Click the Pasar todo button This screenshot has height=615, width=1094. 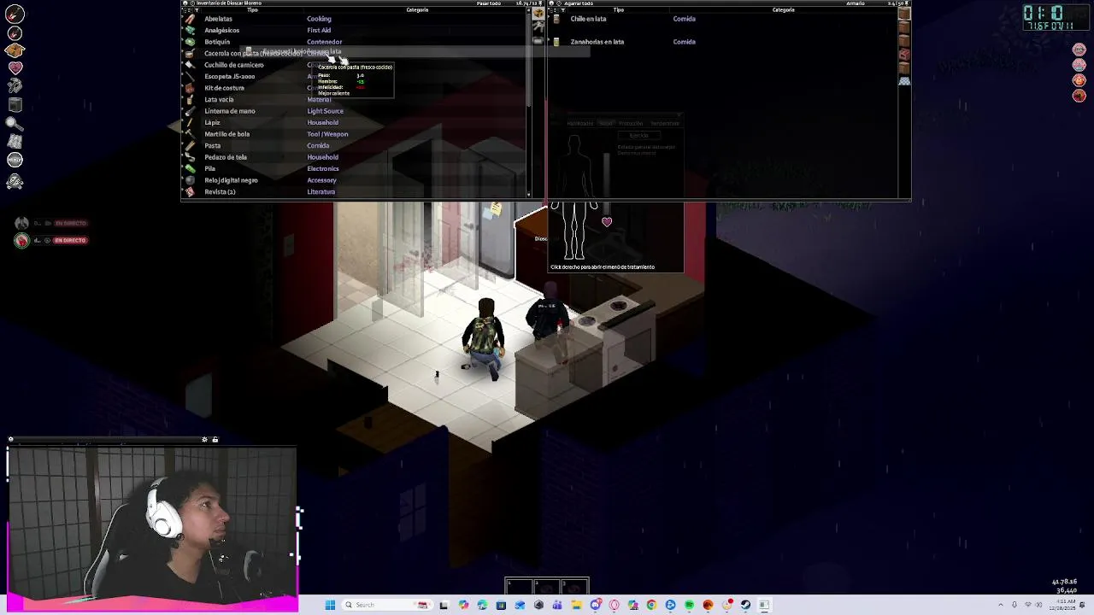[x=488, y=3]
